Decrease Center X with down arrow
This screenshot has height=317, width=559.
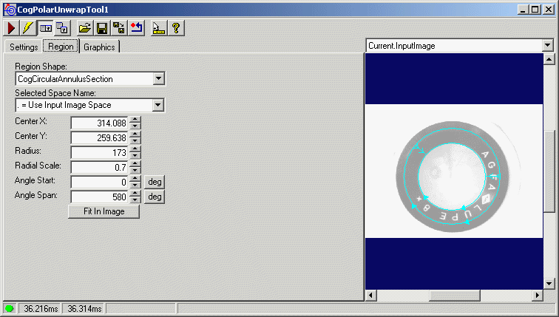(135, 126)
